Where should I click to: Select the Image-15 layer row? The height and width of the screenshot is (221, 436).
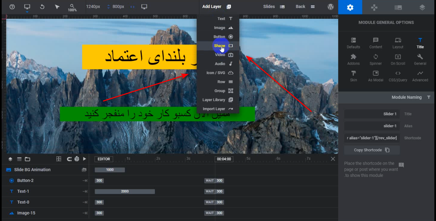pos(45,213)
